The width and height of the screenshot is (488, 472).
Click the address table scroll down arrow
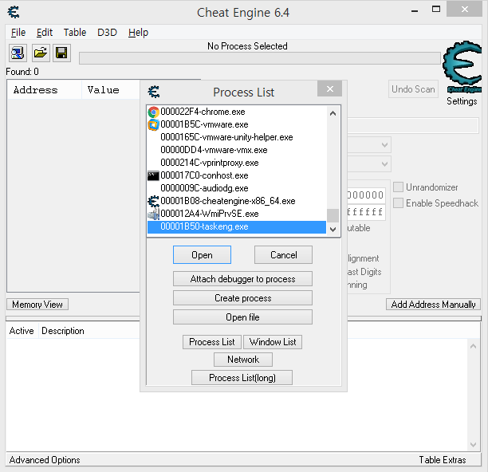coord(473,444)
